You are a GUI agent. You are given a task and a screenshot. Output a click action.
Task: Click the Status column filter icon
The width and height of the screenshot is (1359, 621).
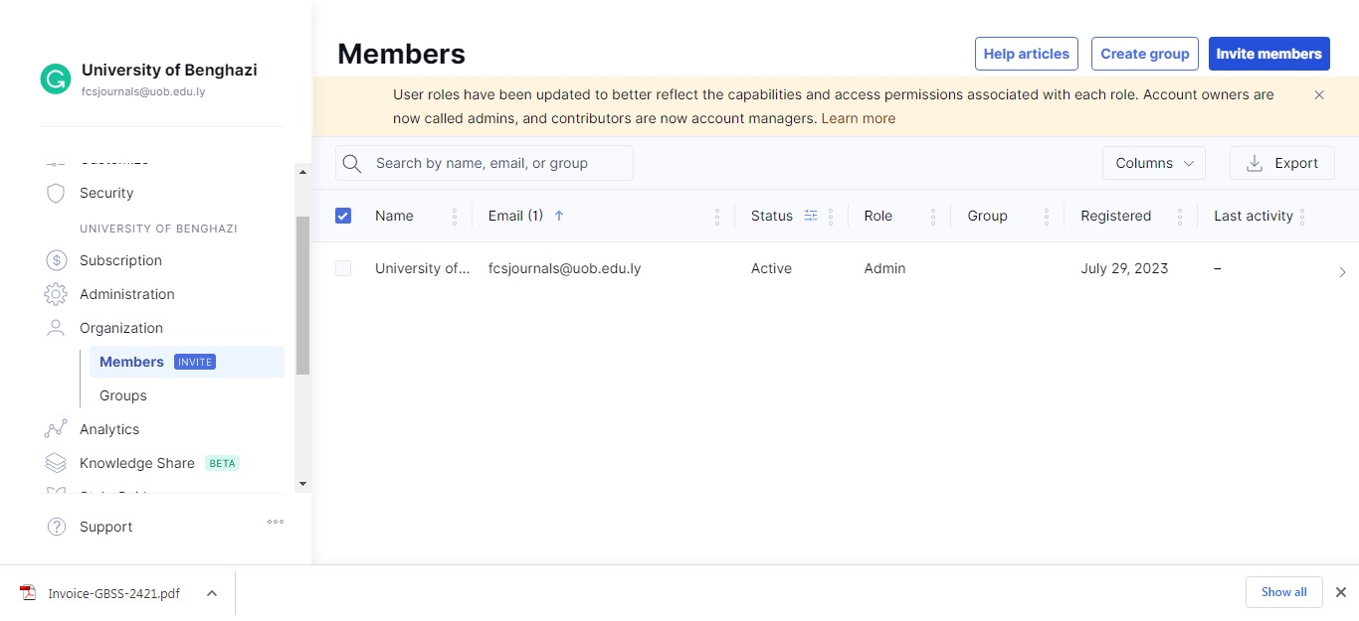coord(811,216)
